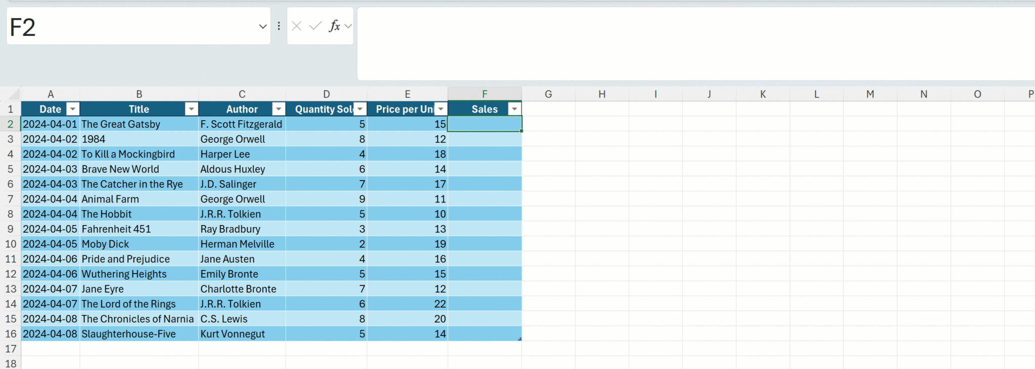Click the Select All corner triangle
The width and height of the screenshot is (1035, 369).
pyautogui.click(x=14, y=94)
